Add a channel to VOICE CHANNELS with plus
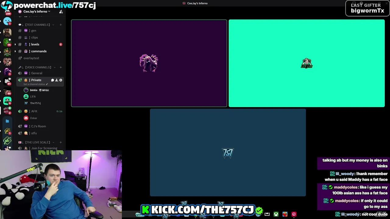Screen dimensions: 390x219 point(61,67)
